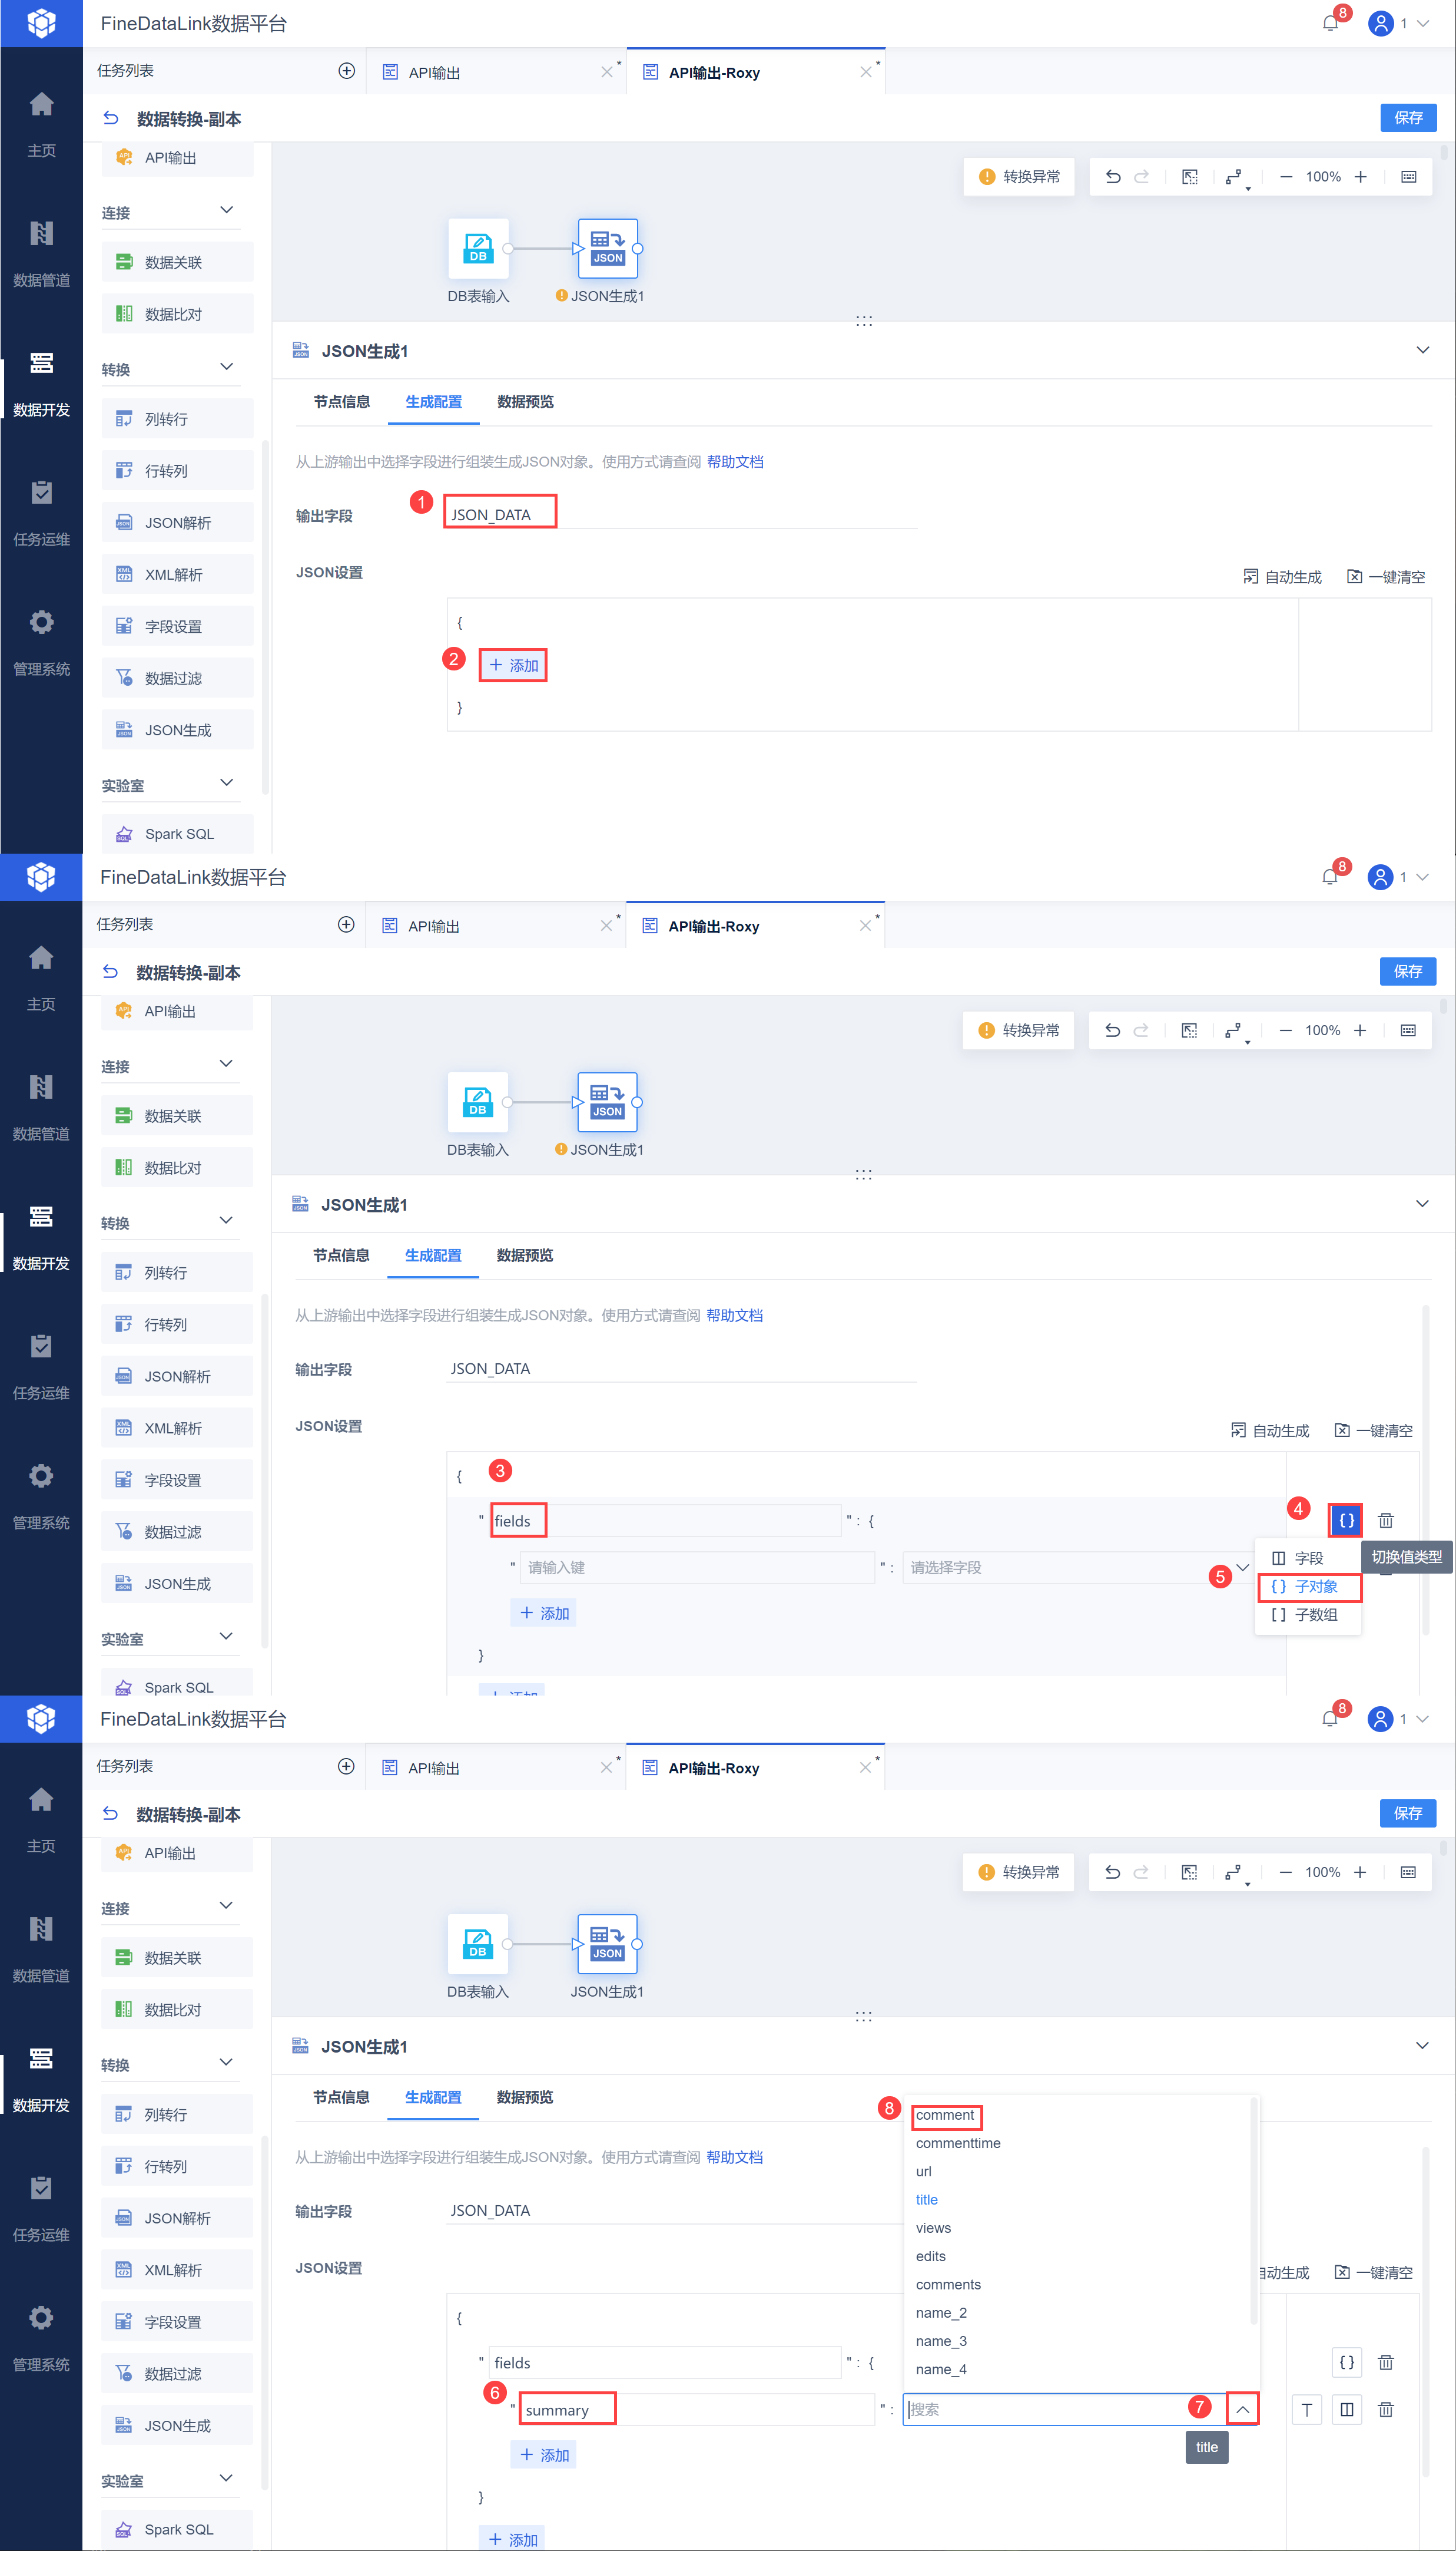Switch to 节点信息 tab
The image size is (1456, 2551).
pyautogui.click(x=341, y=402)
